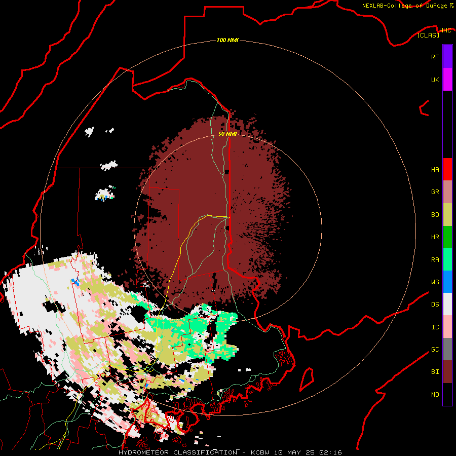
Task: Click the KCBW radar site identifier
Action: click(x=261, y=452)
